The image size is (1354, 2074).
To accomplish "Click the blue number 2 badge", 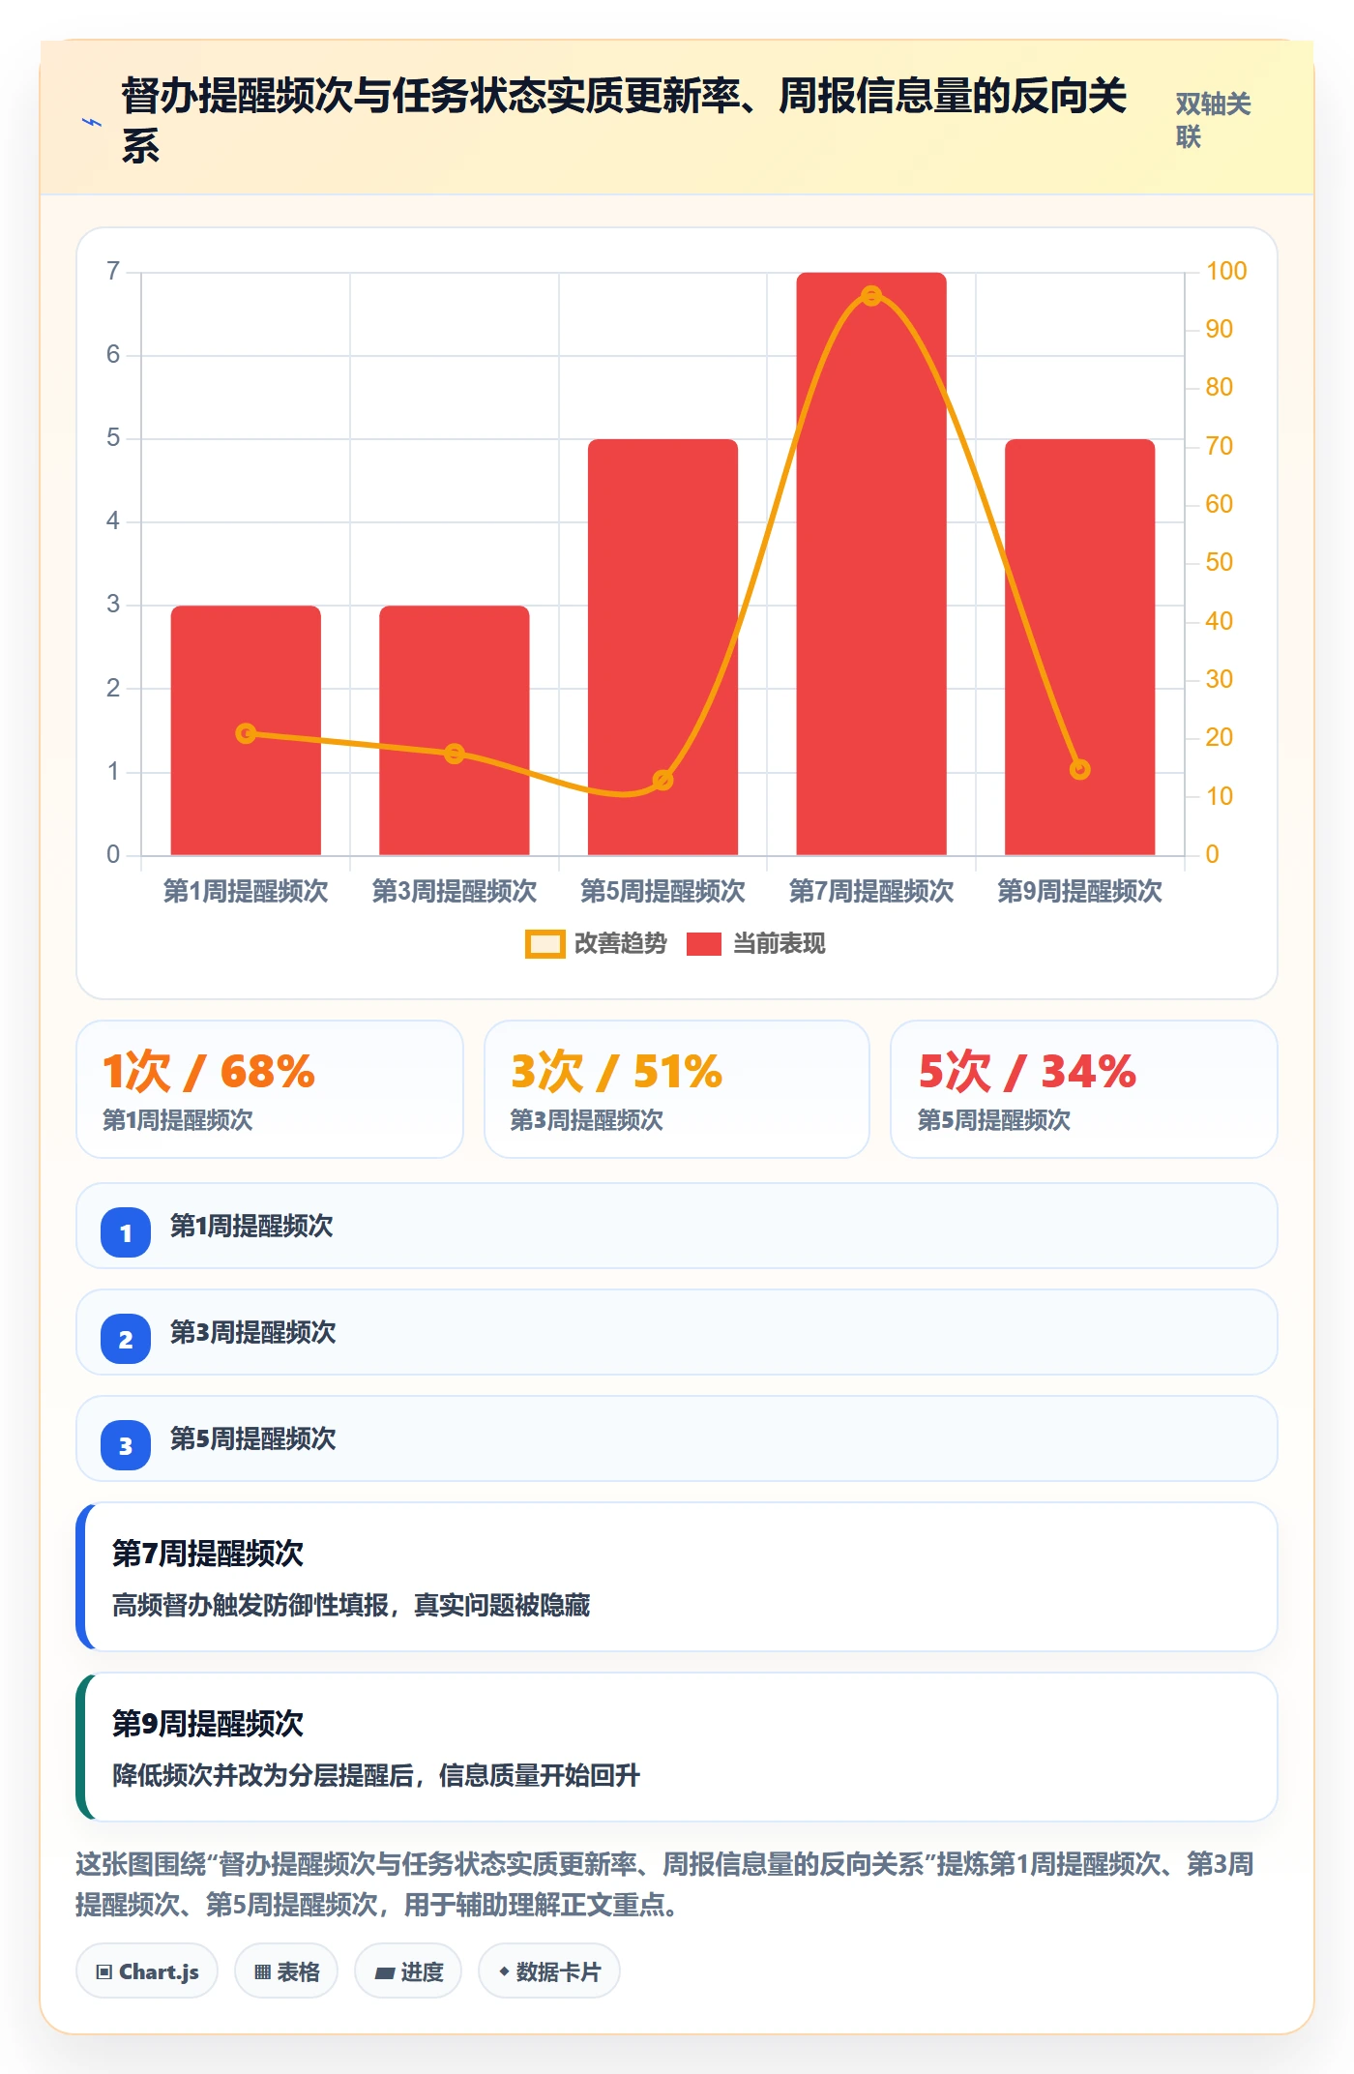I will [126, 1339].
